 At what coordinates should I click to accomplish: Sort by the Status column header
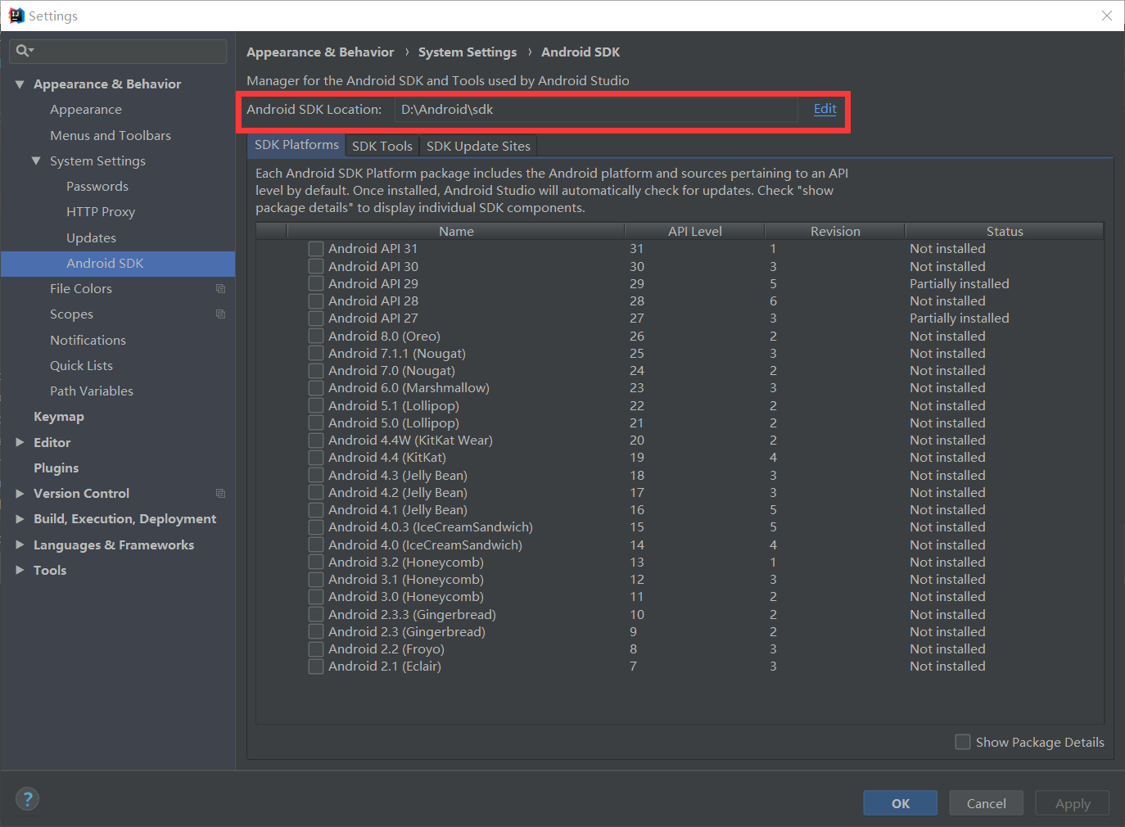(x=1005, y=231)
